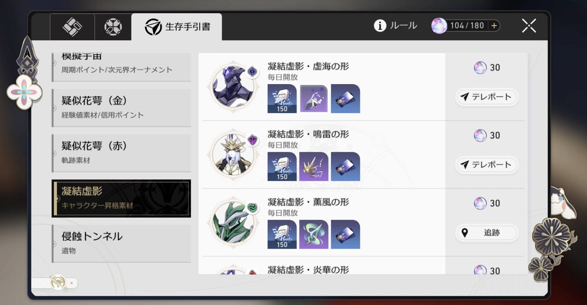Image resolution: width=587 pixels, height=305 pixels.
Task: Click the 鳴雷の形 boss portrait
Action: coord(230,154)
